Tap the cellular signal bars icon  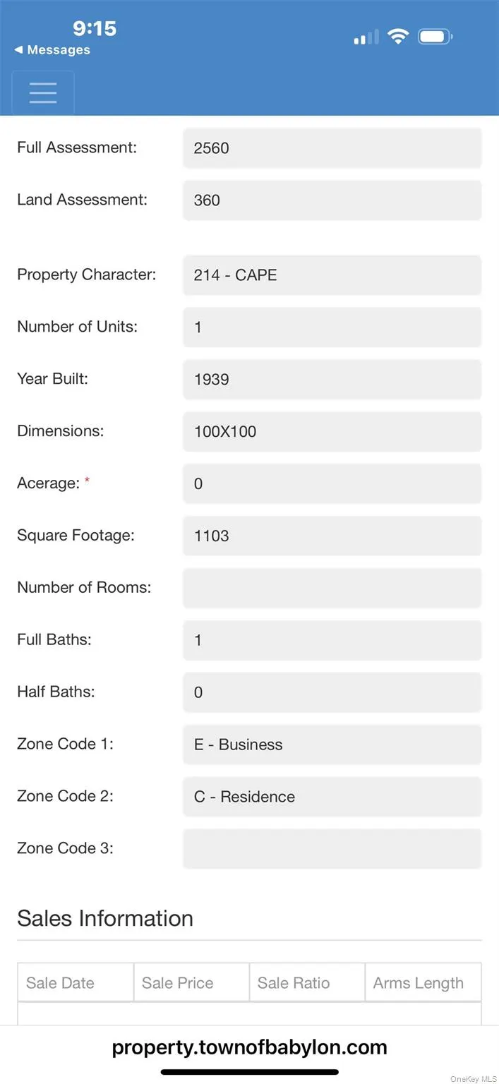click(366, 37)
